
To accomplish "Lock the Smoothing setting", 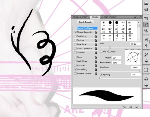I will 96,70.
